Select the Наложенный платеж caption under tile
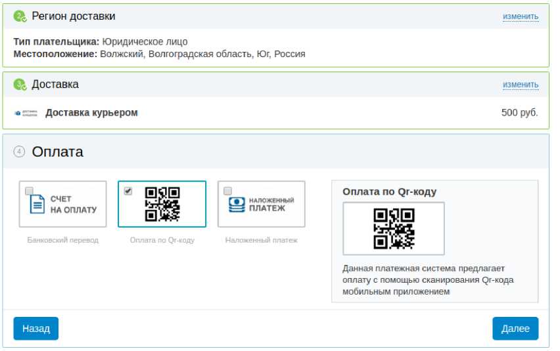The width and height of the screenshot is (560, 351). point(262,240)
